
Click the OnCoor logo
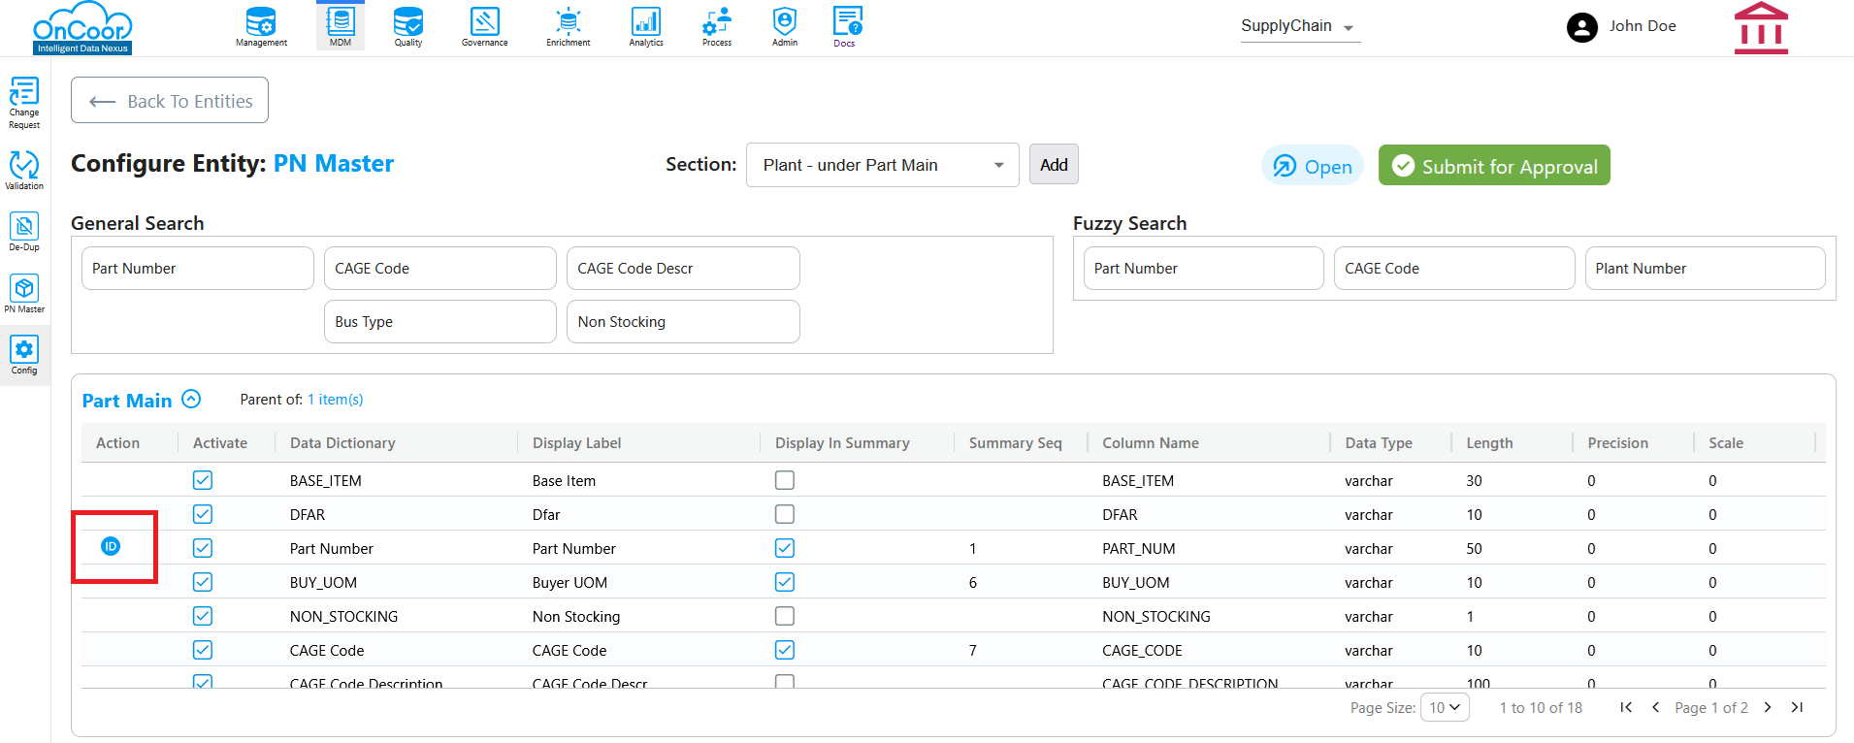pyautogui.click(x=82, y=29)
